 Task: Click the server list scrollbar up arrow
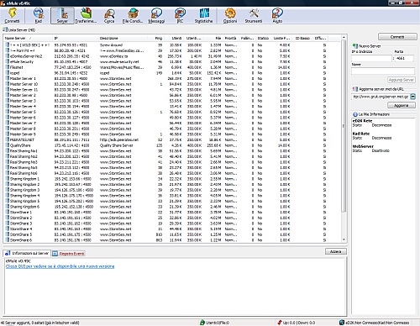point(344,37)
